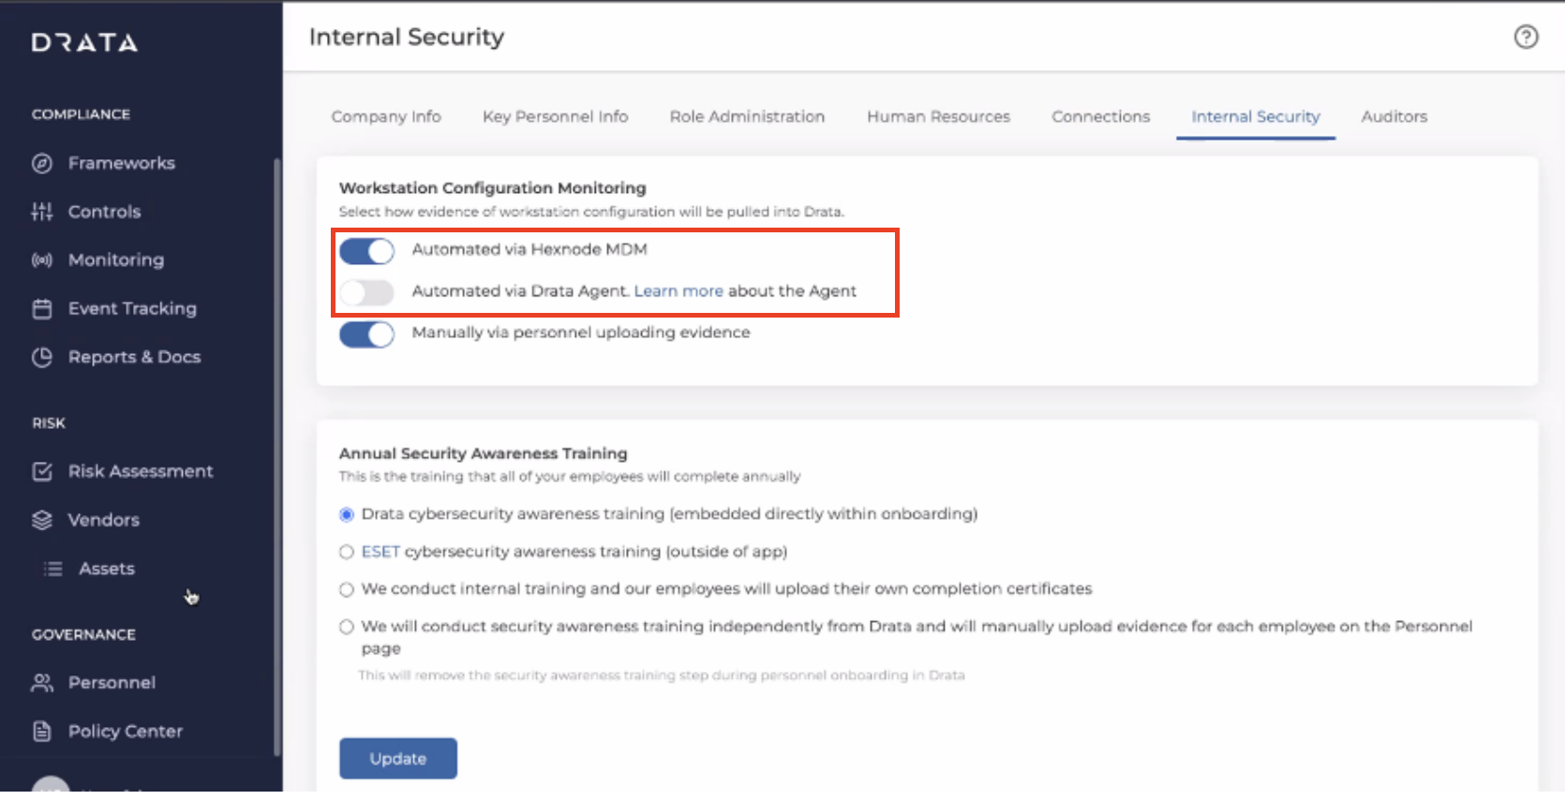Image resolution: width=1565 pixels, height=800 pixels.
Task: Open Personnel page
Action: [112, 683]
